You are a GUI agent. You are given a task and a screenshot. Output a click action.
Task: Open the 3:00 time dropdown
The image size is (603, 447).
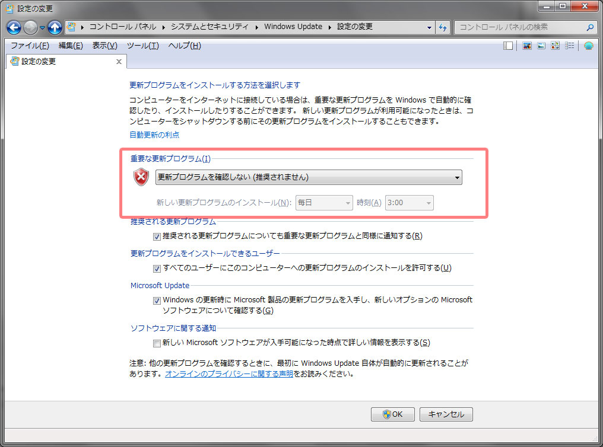click(x=409, y=203)
